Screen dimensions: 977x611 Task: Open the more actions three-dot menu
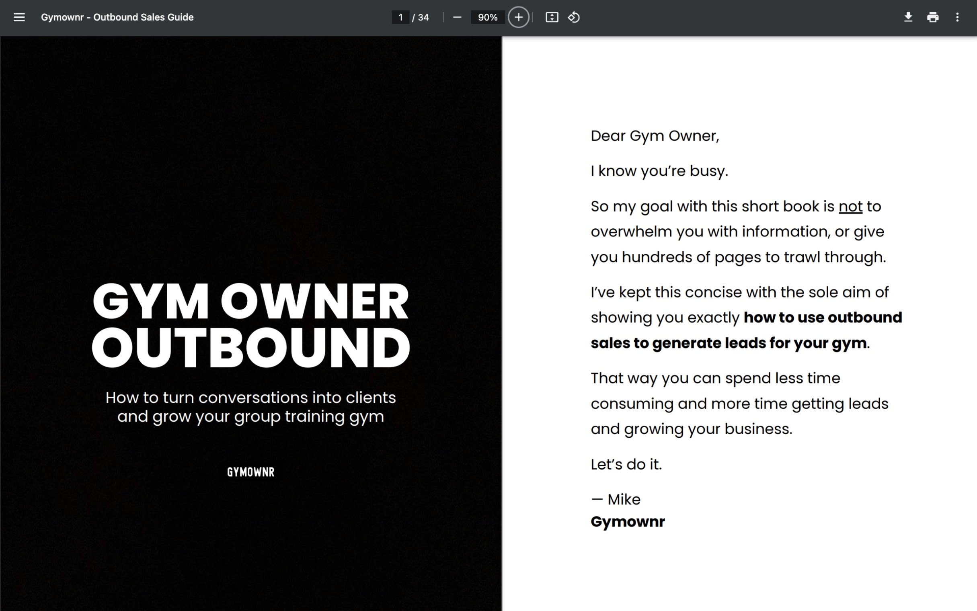957,17
